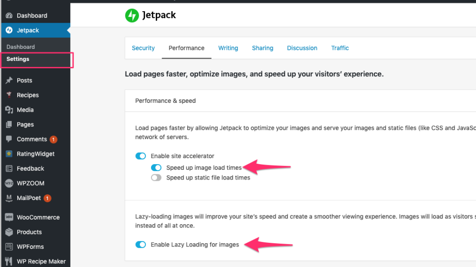Screen dimensions: 476x267
Task: Open the Recipes menu label
Action: 27,95
